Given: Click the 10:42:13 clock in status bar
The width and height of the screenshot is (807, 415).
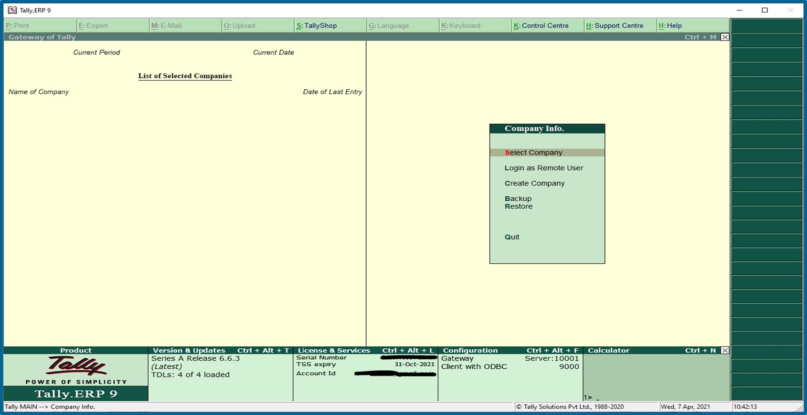Looking at the screenshot, I should [x=745, y=407].
